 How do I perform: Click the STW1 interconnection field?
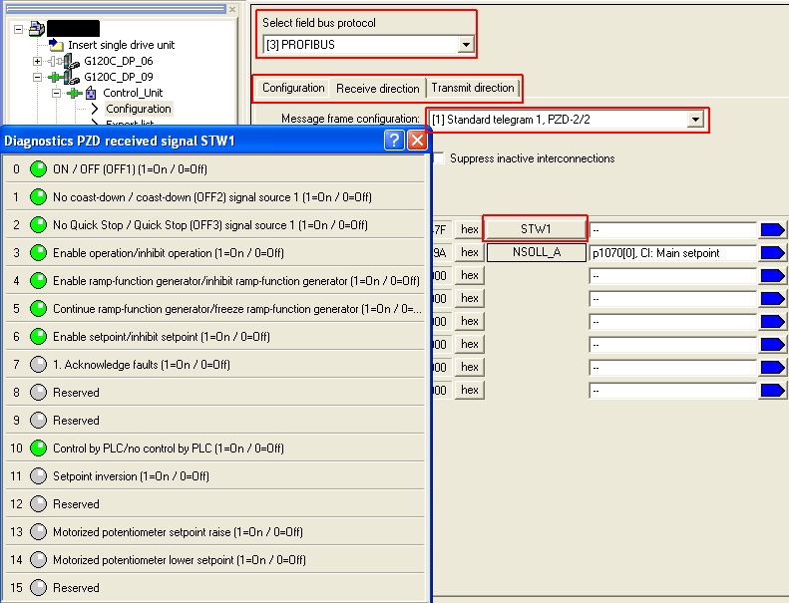click(673, 230)
